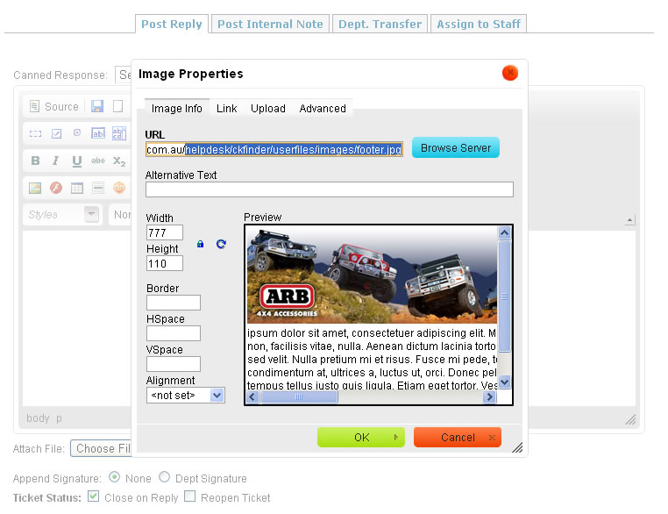Insert a textarea form icon

pos(119,133)
